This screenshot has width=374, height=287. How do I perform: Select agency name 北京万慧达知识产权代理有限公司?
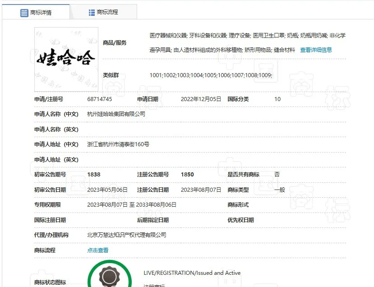point(127,235)
